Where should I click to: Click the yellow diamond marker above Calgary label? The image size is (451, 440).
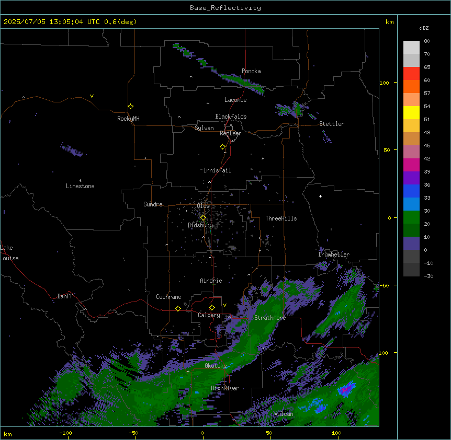click(212, 308)
